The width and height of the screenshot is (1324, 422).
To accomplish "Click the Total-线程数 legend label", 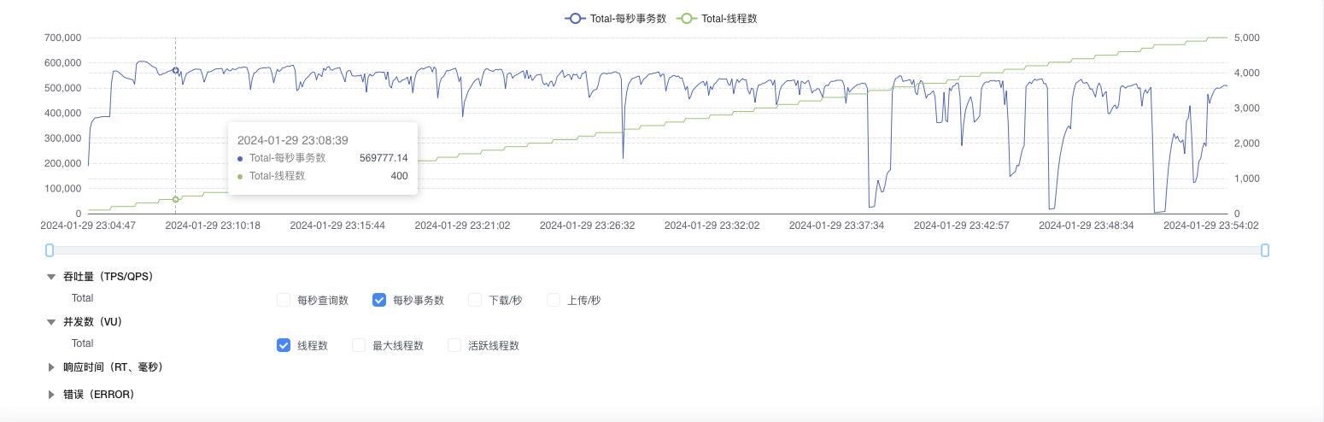I will pos(729,18).
